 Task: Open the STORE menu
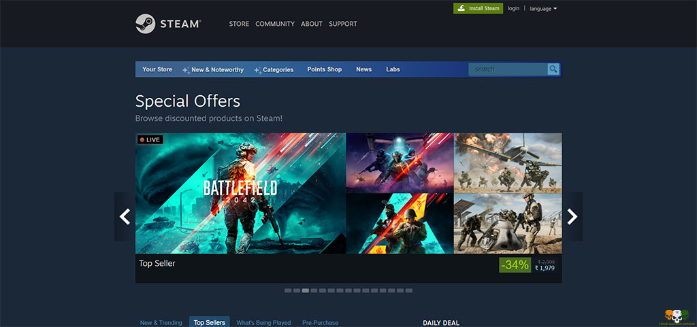coord(239,24)
